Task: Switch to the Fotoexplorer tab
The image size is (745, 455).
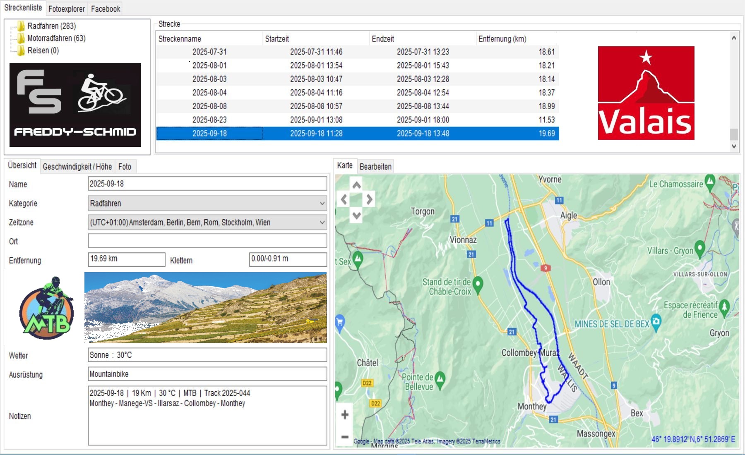Action: 66,9
